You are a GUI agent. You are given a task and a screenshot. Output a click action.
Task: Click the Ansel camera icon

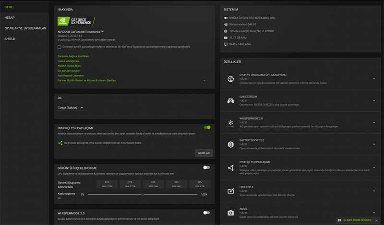click(x=230, y=213)
